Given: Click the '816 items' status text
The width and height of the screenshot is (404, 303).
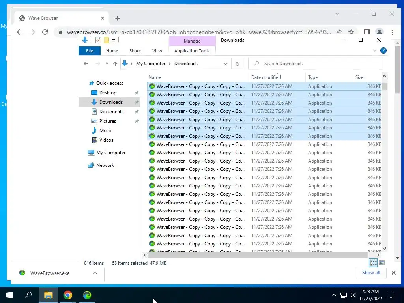Looking at the screenshot, I should tap(94, 263).
